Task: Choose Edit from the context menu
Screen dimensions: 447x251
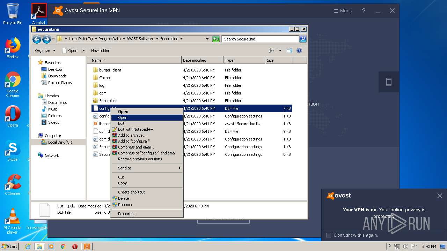Action: [147, 123]
